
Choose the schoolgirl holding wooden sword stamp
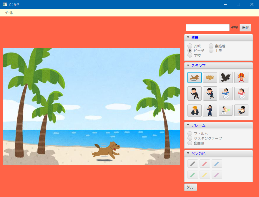(210, 111)
